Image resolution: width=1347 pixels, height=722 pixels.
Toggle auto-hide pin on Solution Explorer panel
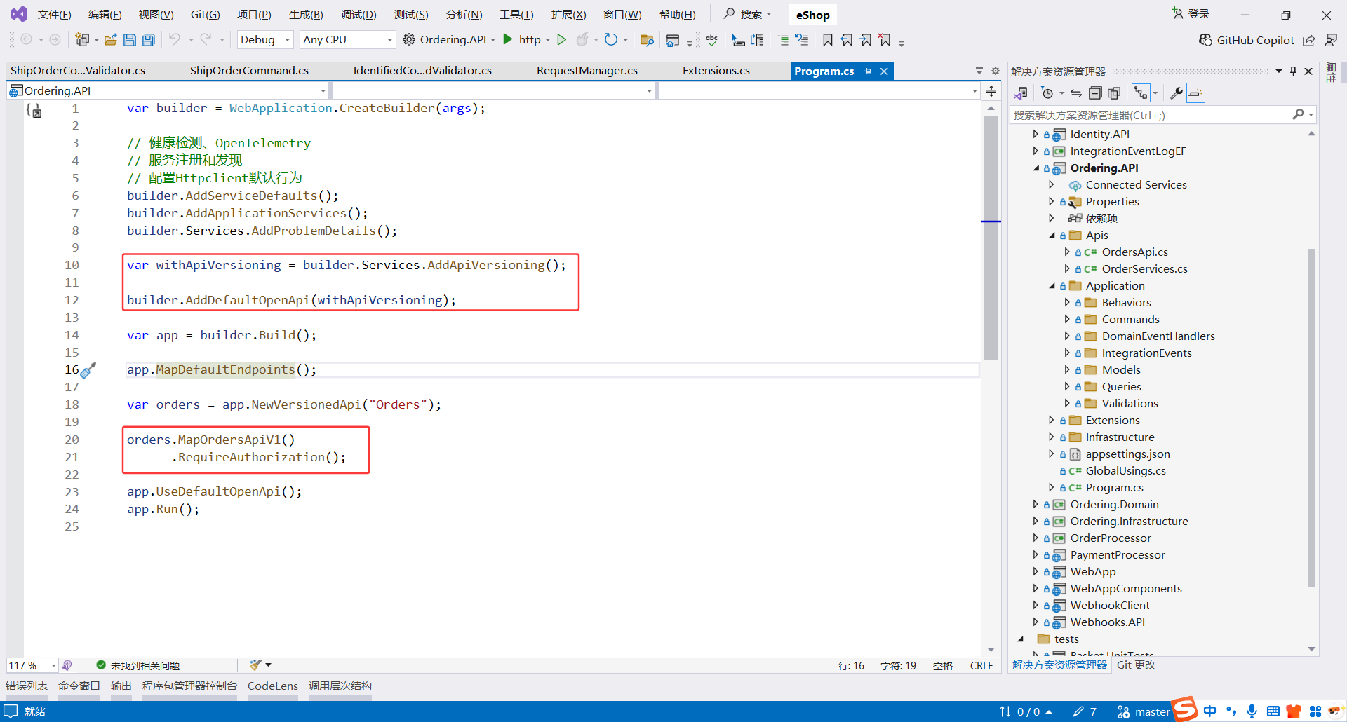click(x=1293, y=71)
